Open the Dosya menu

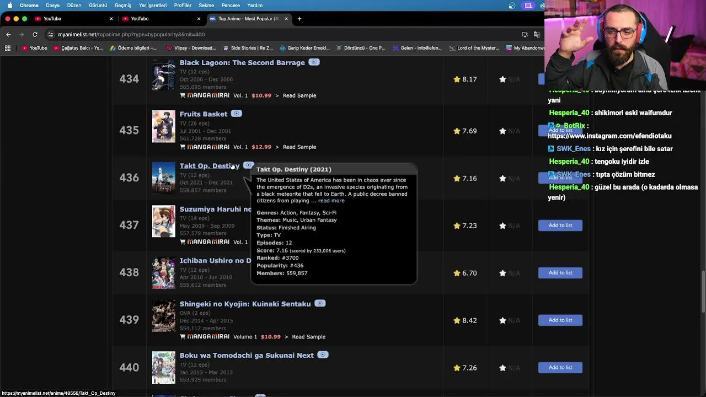click(52, 6)
